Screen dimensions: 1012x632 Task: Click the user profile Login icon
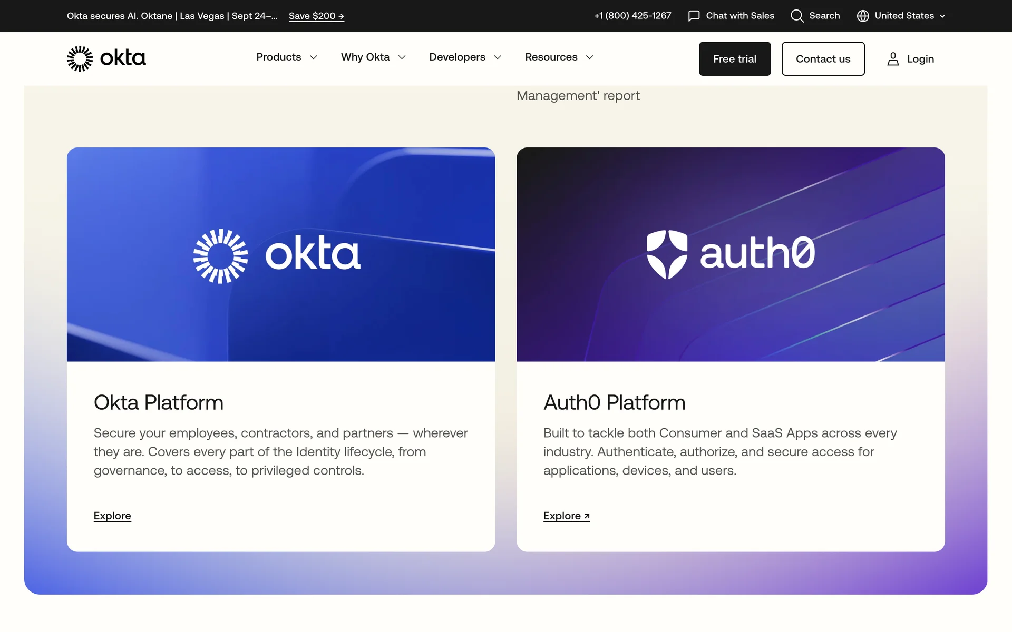coord(893,59)
